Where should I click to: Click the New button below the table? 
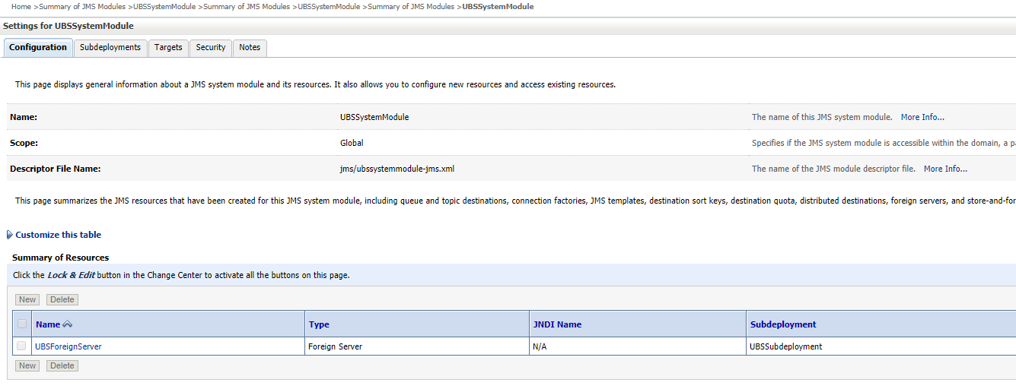click(x=27, y=365)
